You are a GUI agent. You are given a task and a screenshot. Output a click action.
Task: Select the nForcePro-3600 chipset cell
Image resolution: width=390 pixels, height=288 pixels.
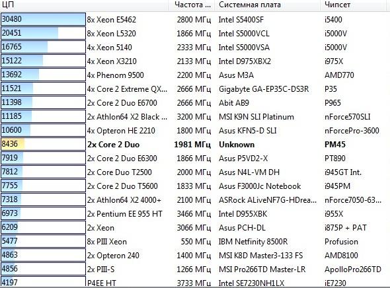[352, 131]
